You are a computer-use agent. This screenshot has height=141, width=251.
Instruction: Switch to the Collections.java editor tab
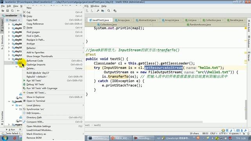click(x=109, y=24)
